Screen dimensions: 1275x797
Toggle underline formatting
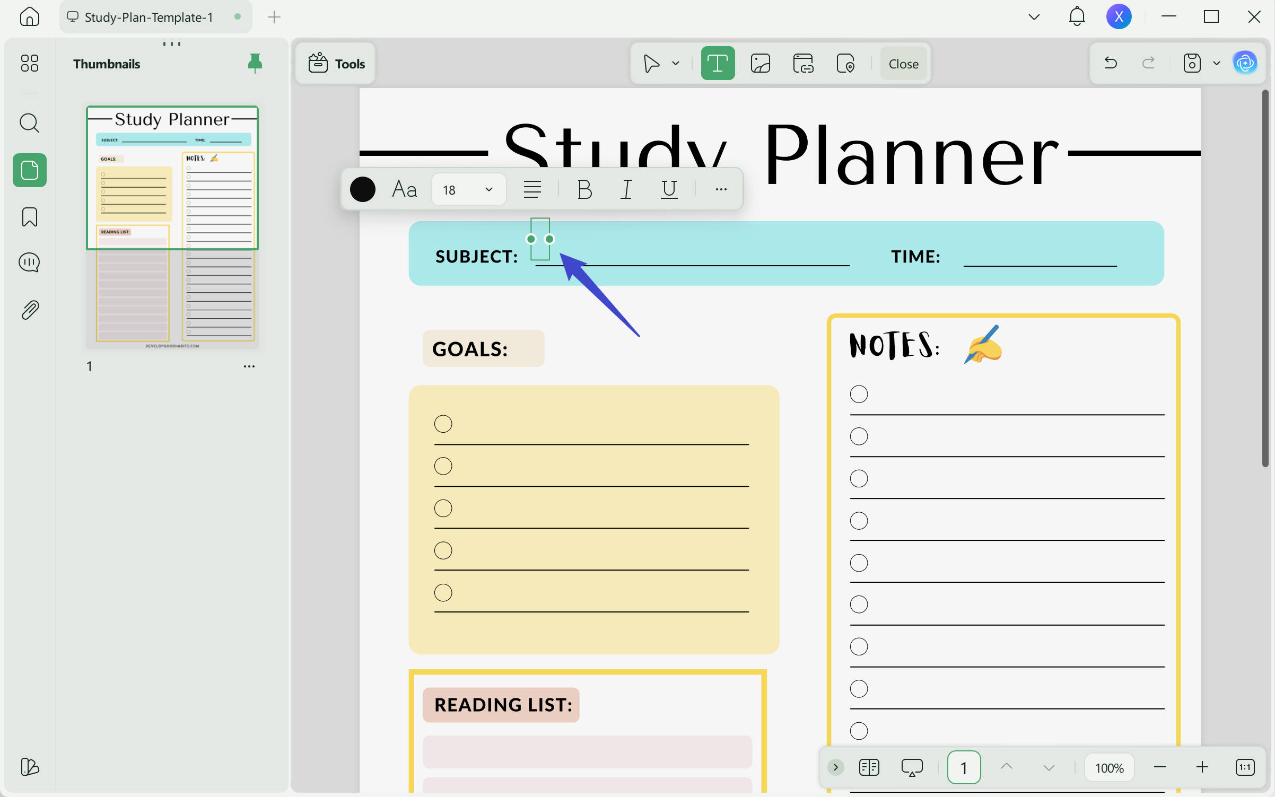[x=669, y=189]
